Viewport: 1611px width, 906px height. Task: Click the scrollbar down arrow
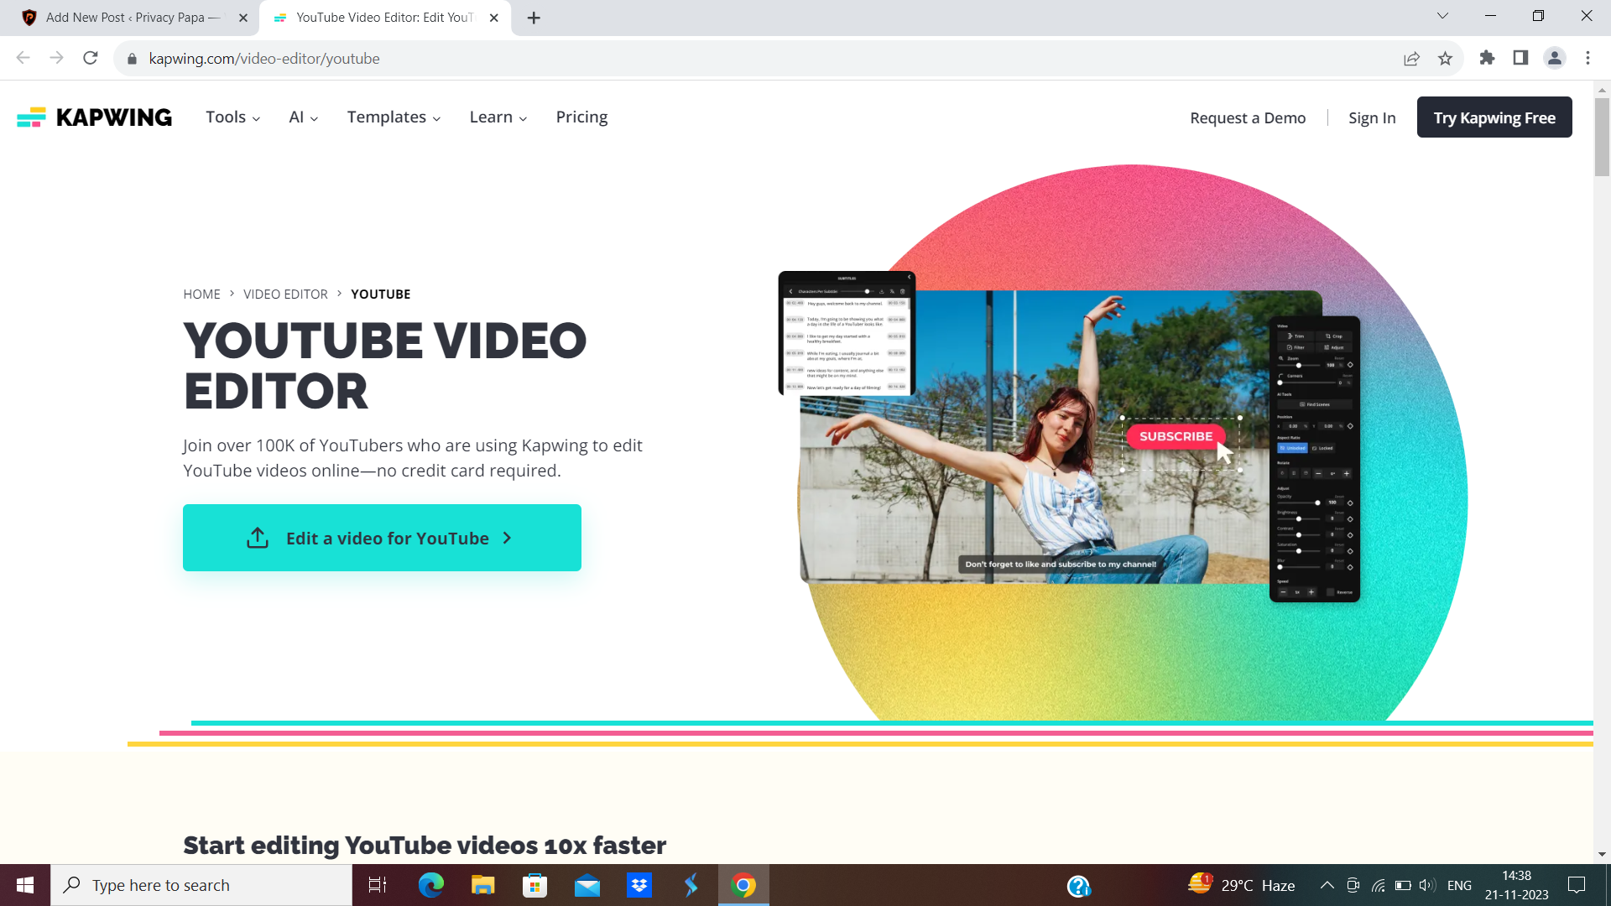pyautogui.click(x=1602, y=855)
